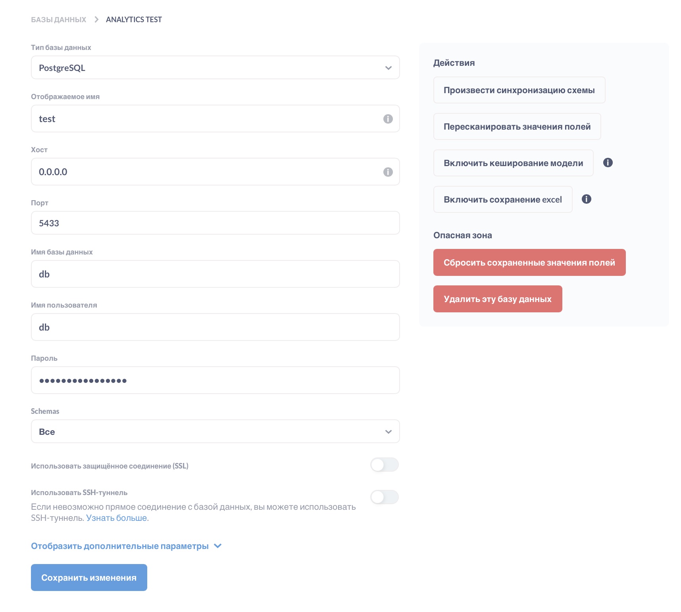Click the schema synchronization button
681x612 pixels.
(x=519, y=90)
